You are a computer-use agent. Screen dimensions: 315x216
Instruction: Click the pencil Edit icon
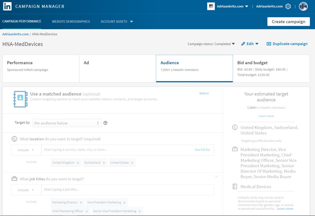(x=243, y=44)
